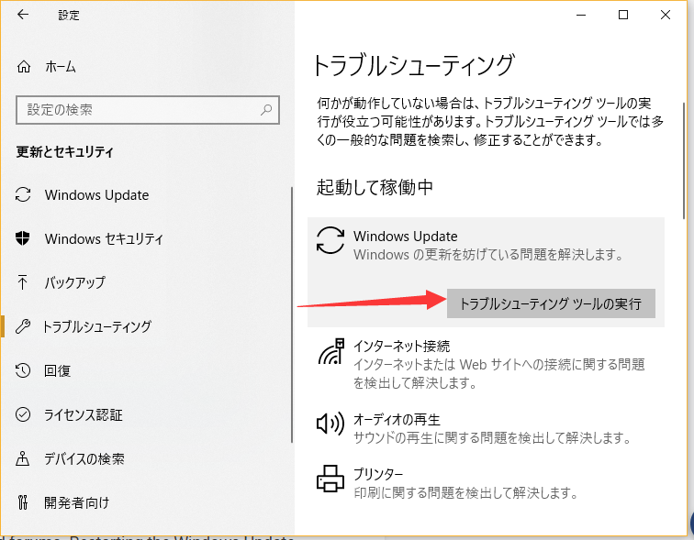Click the 起動して稼働中 heading
The width and height of the screenshot is (694, 540).
pos(375,187)
